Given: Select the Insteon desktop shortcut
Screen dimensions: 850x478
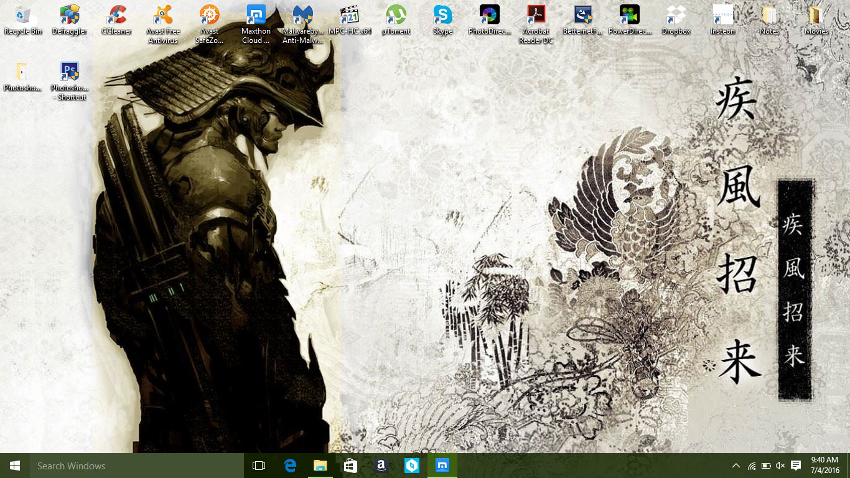Looking at the screenshot, I should pos(722,20).
